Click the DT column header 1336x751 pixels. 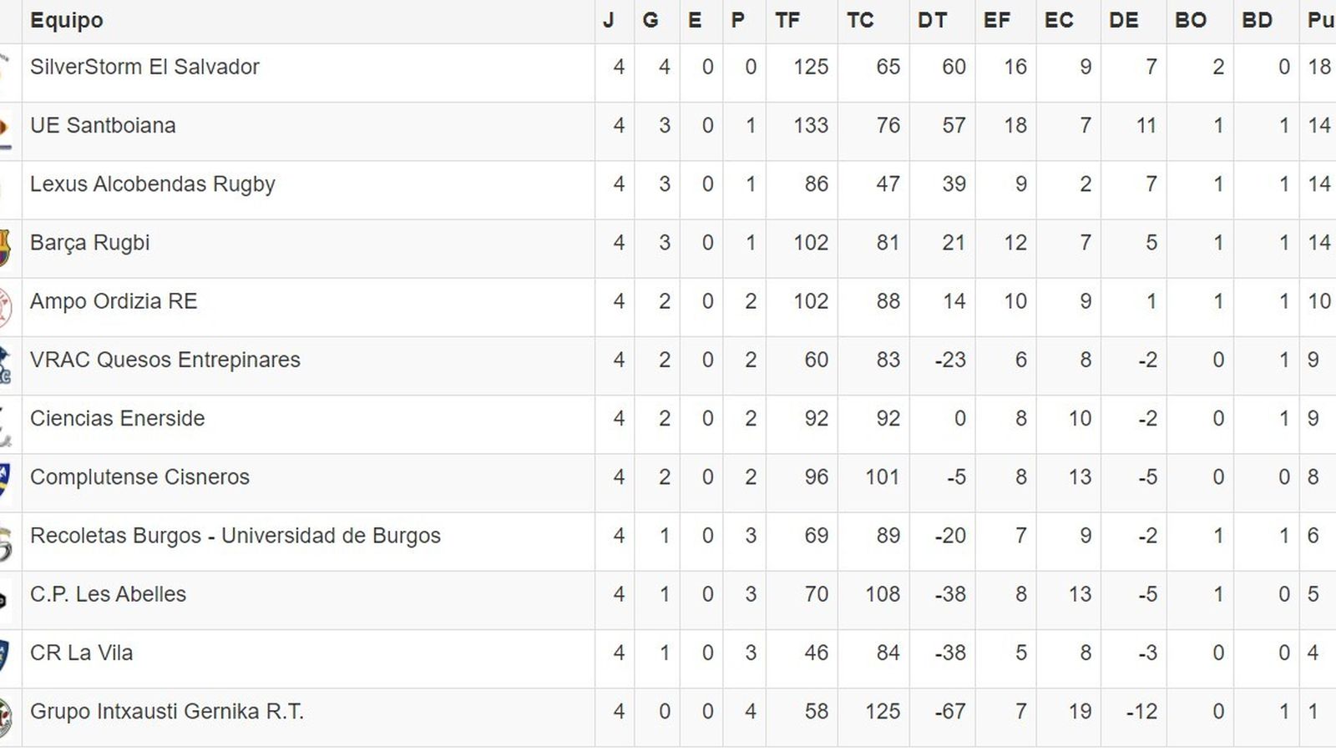(x=932, y=21)
